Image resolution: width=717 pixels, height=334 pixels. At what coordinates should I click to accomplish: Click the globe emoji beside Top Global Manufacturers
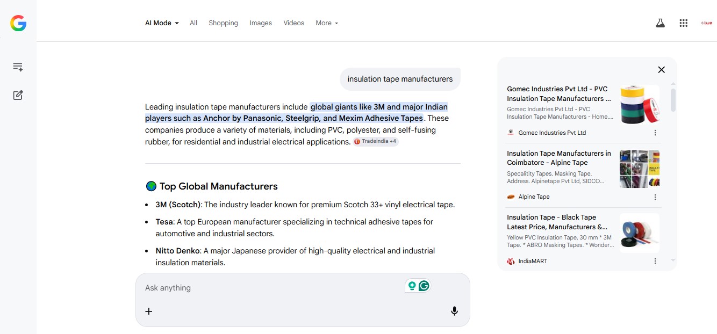click(x=151, y=186)
